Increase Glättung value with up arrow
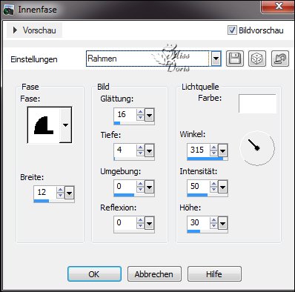The image size is (295, 292). click(x=140, y=112)
